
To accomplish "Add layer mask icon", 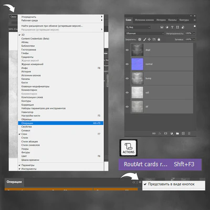I will click(x=165, y=133).
